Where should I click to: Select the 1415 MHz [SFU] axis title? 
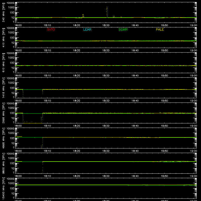pyautogui.click(x=3, y=88)
